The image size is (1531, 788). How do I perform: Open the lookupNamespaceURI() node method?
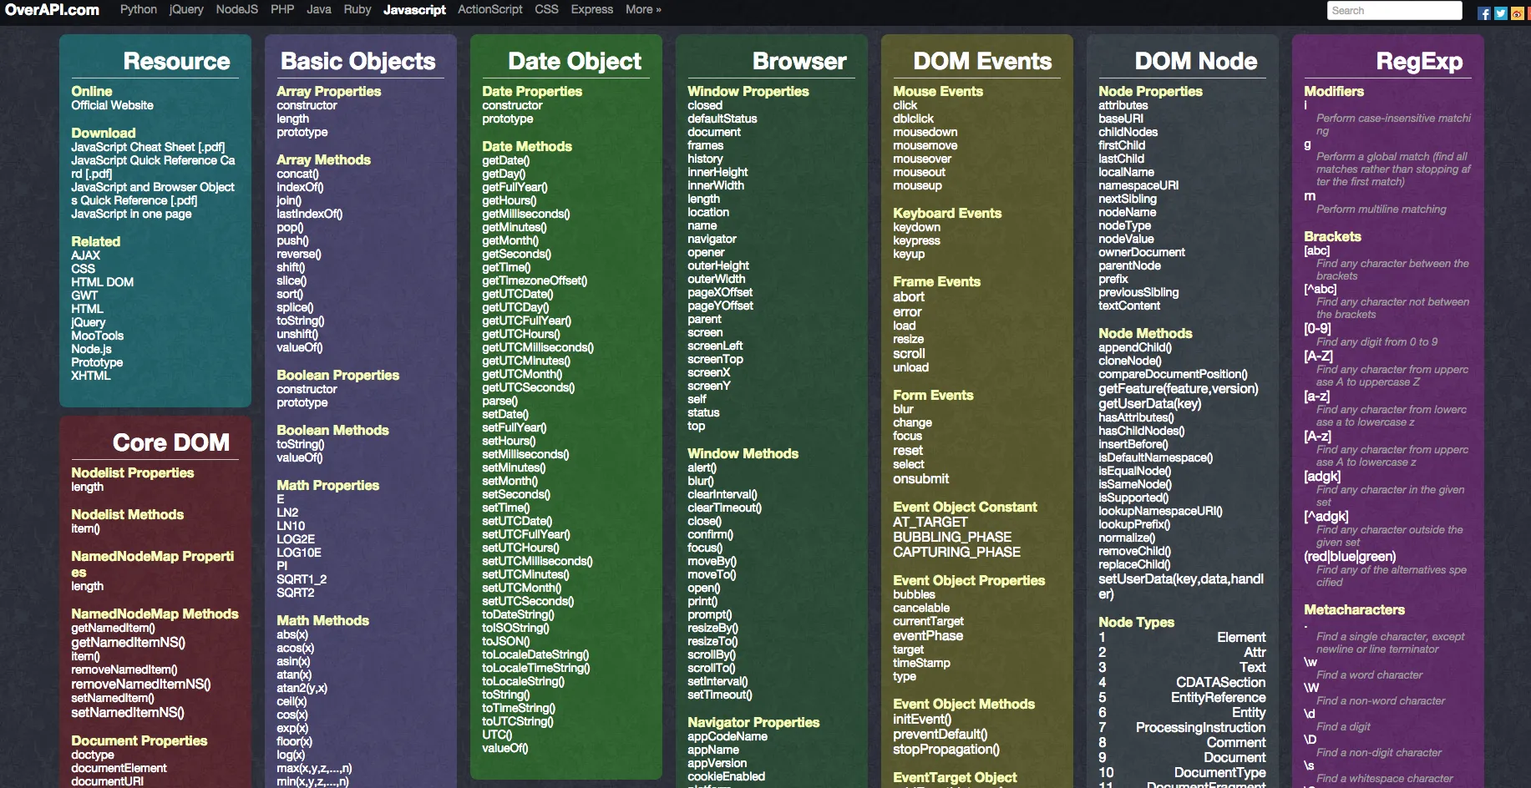(x=1160, y=511)
